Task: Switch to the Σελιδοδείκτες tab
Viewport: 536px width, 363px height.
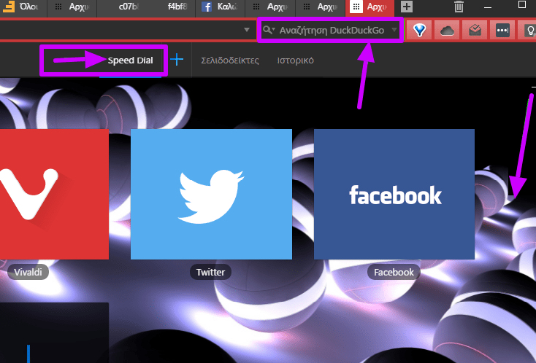Action: click(x=230, y=60)
